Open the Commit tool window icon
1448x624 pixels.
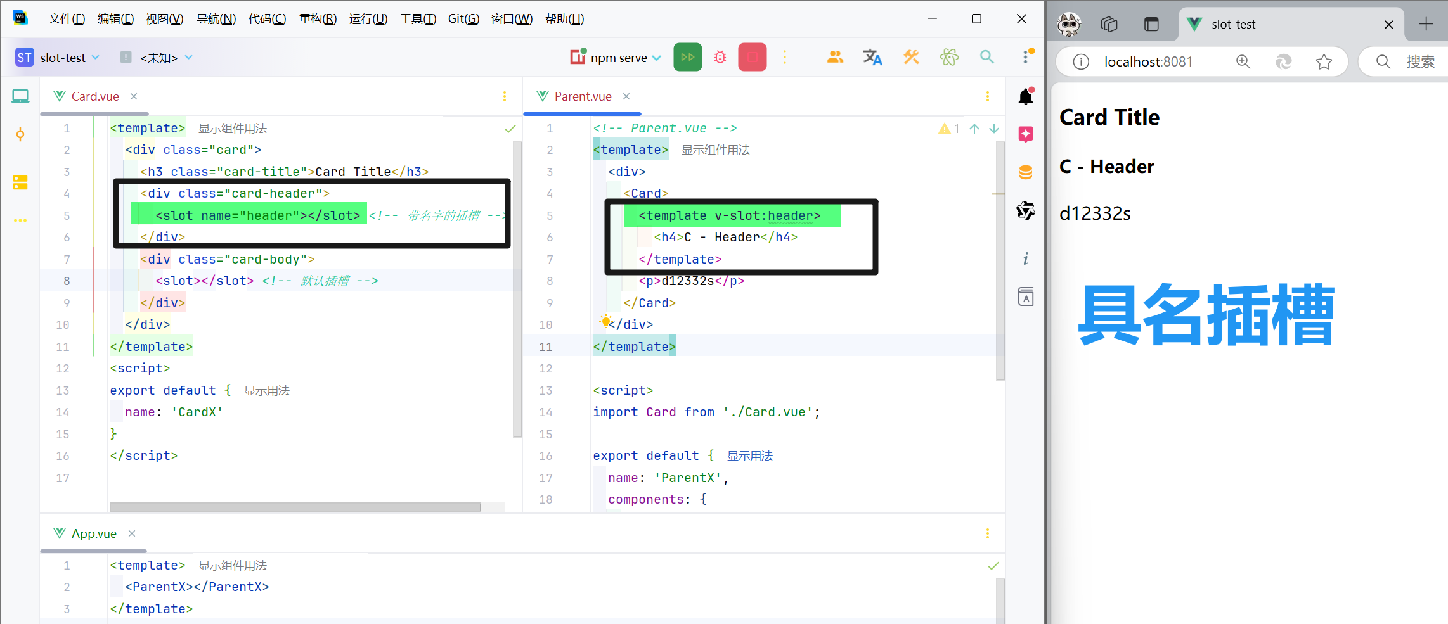pyautogui.click(x=20, y=134)
